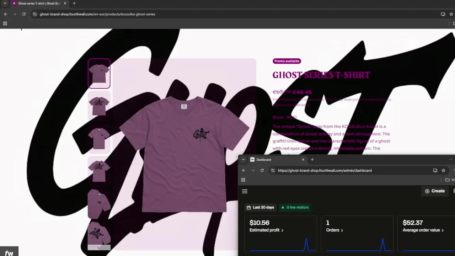Bookmark the Dashboard page with the star

pyautogui.click(x=443, y=171)
